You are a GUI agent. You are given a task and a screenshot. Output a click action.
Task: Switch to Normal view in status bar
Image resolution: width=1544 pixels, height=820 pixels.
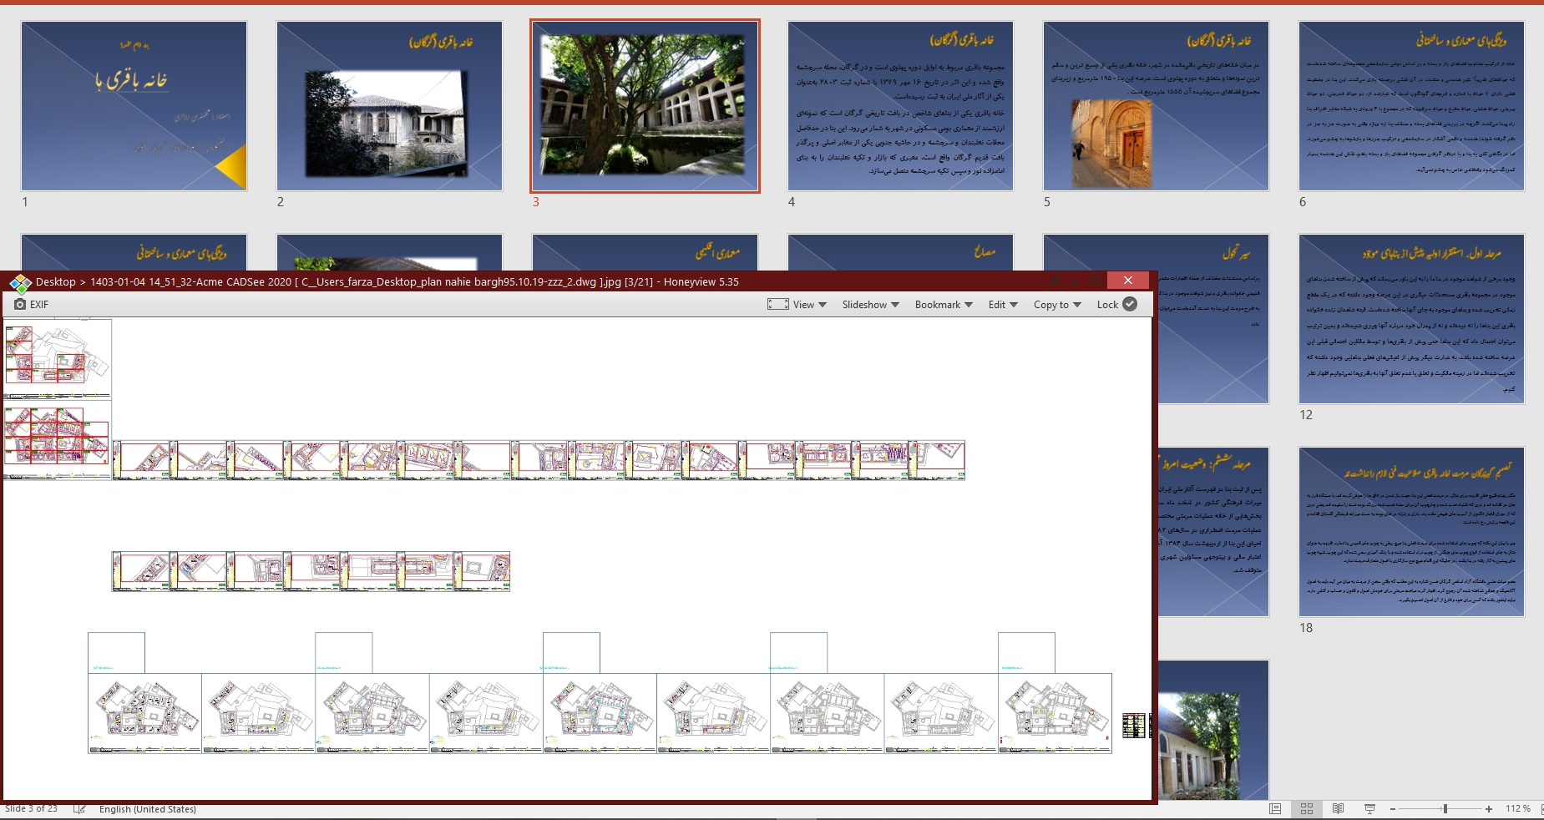tap(1275, 809)
